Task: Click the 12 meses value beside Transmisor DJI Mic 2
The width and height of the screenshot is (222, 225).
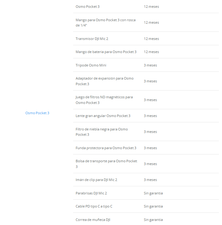Action: coord(151,39)
